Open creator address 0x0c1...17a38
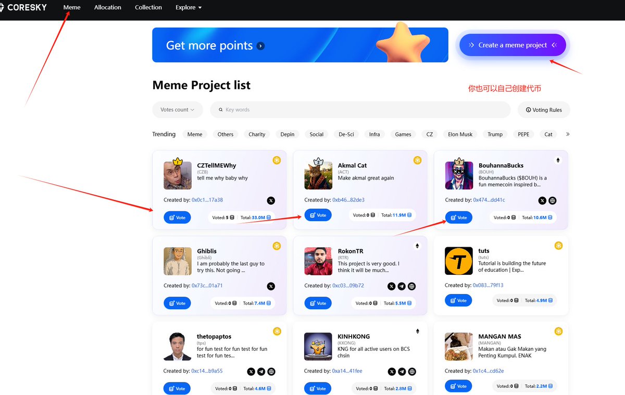 [x=207, y=200]
